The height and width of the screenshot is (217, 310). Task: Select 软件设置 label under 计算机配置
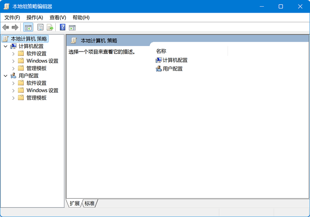click(36, 54)
